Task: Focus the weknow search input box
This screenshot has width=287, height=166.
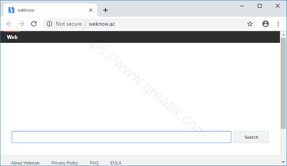Action: tap(121, 137)
